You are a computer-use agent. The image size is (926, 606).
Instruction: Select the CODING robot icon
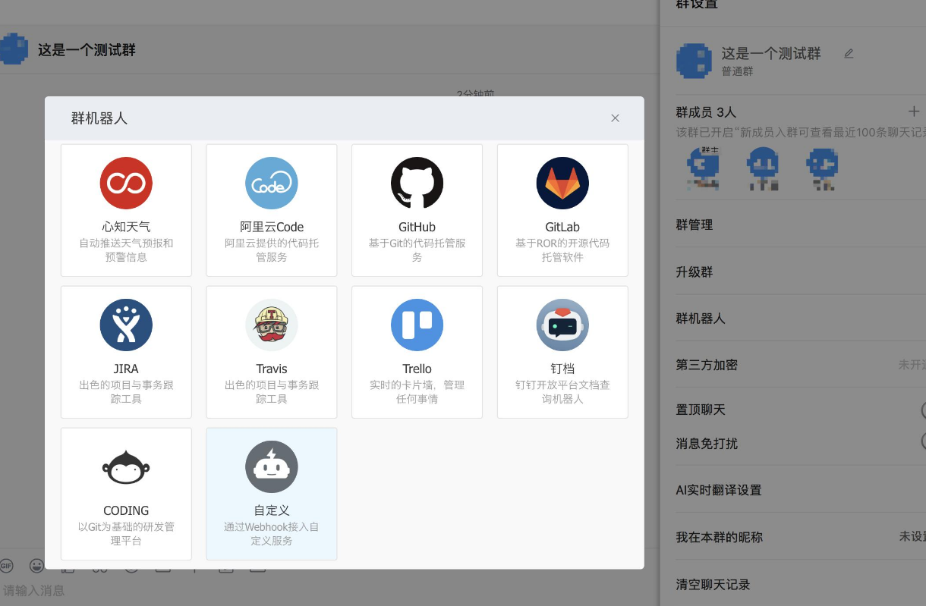(x=126, y=466)
